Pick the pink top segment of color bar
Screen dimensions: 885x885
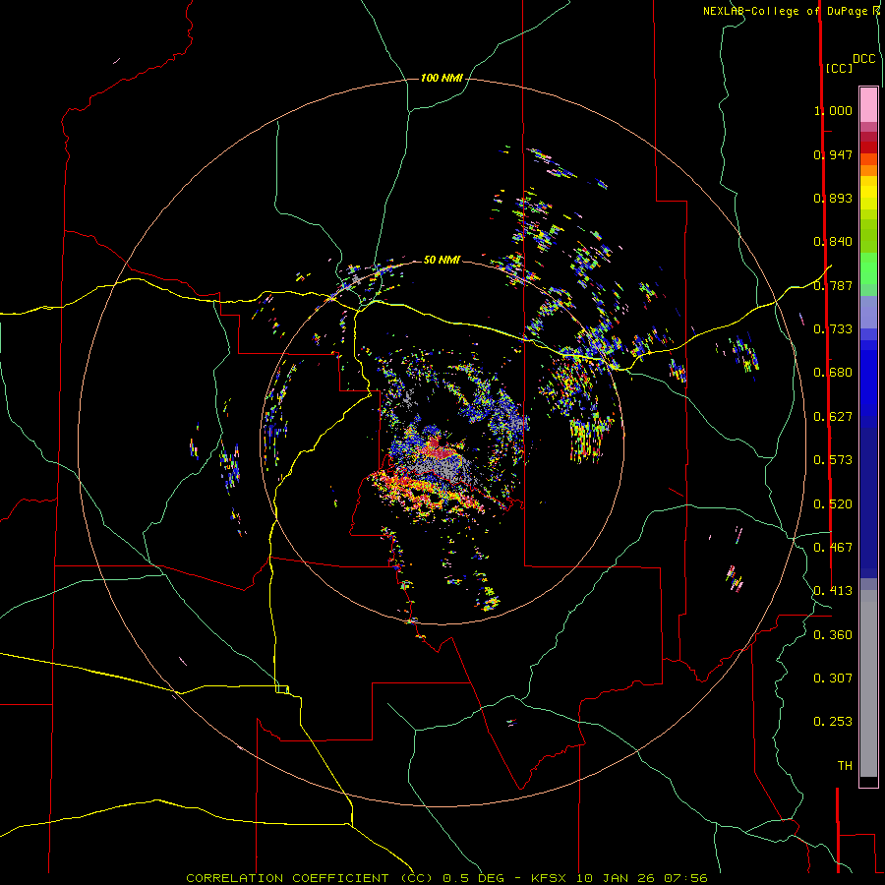[868, 104]
